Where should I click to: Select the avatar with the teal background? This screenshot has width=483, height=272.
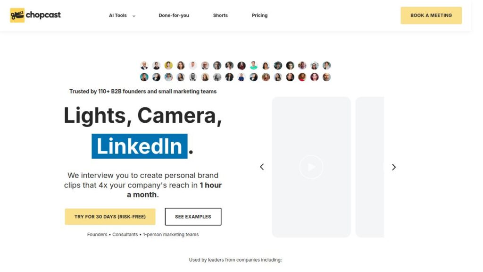coord(144,77)
